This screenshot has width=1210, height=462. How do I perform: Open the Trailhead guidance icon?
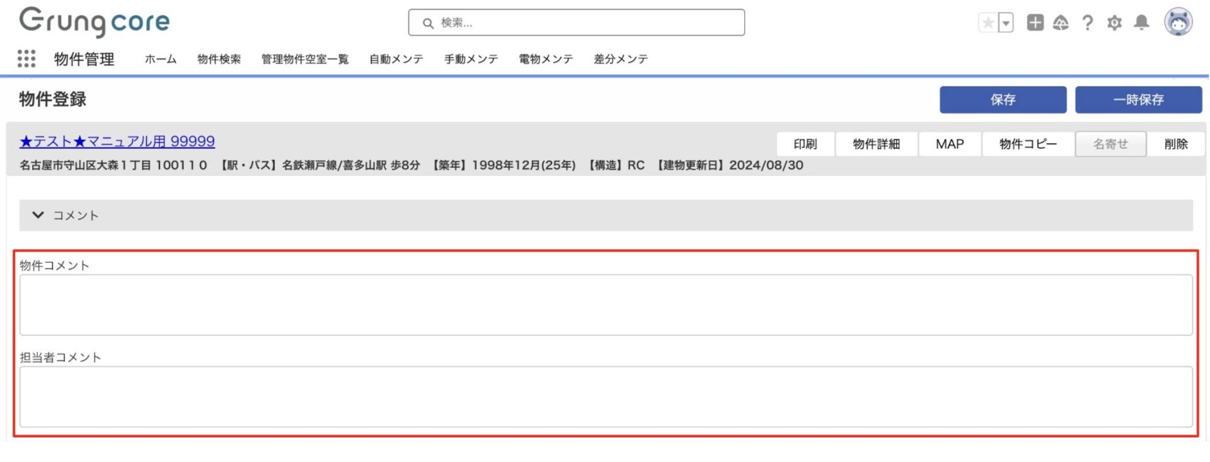tap(1061, 23)
